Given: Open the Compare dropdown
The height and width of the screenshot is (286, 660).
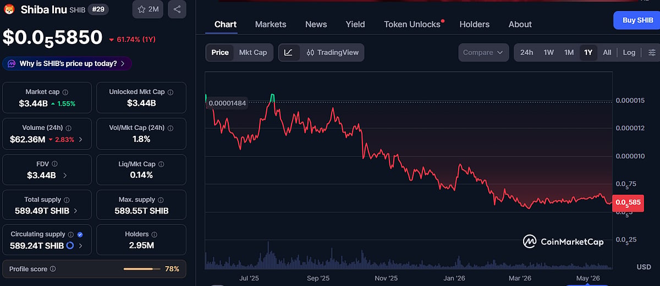Looking at the screenshot, I should pos(483,52).
